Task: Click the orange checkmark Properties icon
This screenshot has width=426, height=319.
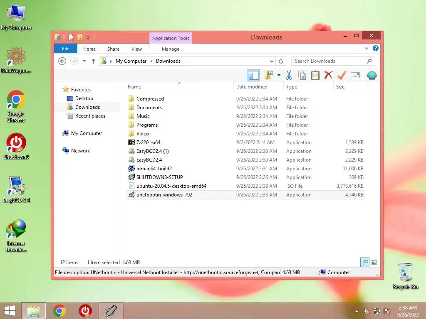Action: 342,75
